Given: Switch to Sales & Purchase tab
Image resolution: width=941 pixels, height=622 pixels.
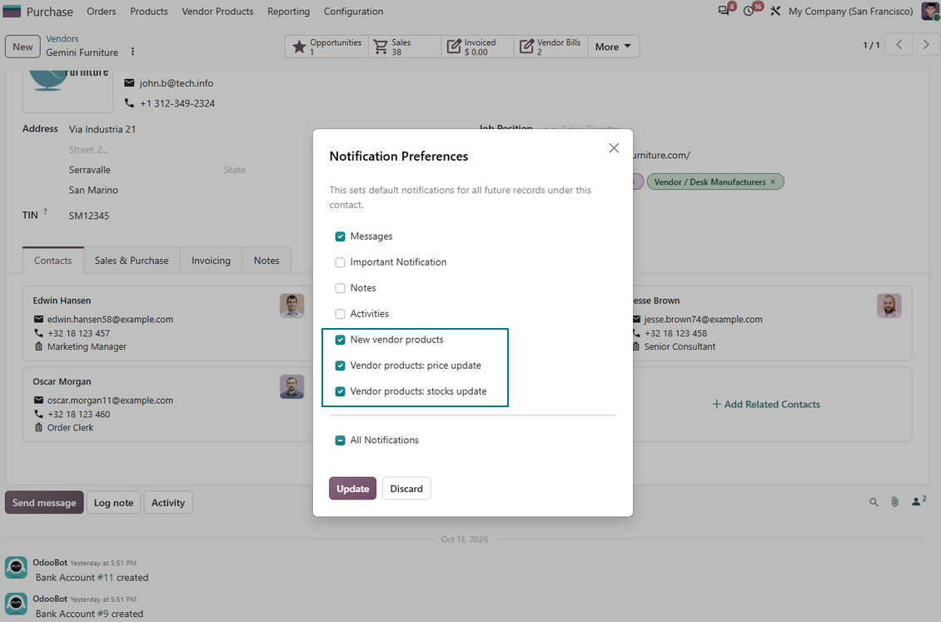Looking at the screenshot, I should [132, 261].
